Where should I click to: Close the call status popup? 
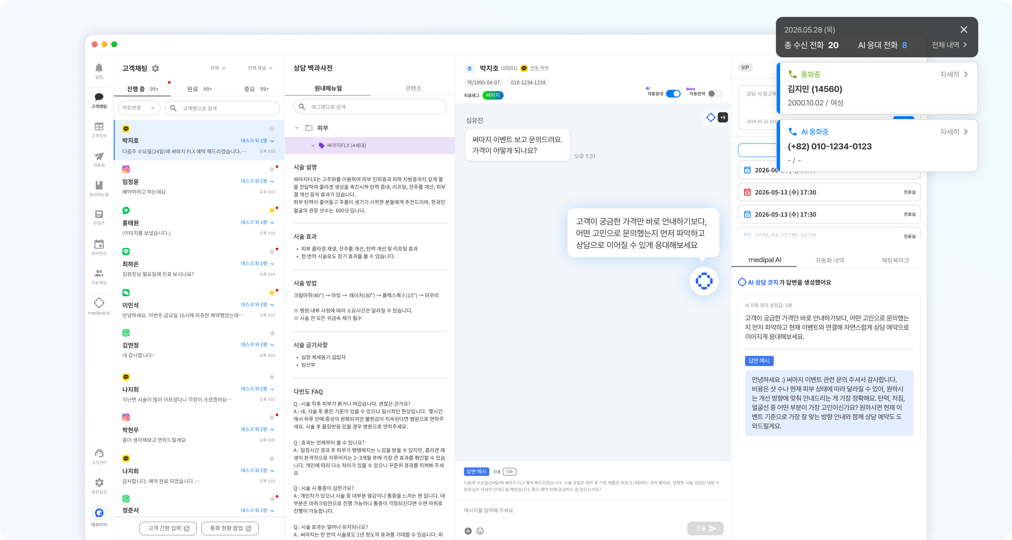click(964, 30)
